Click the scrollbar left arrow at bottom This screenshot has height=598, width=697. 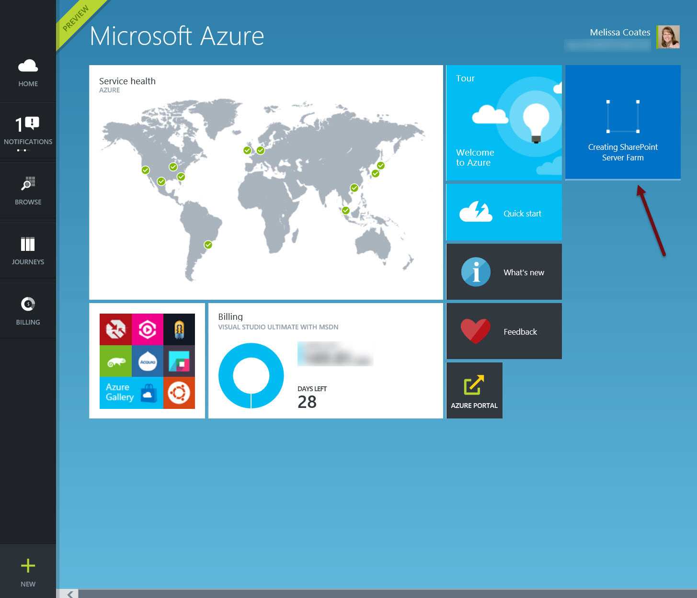point(70,594)
